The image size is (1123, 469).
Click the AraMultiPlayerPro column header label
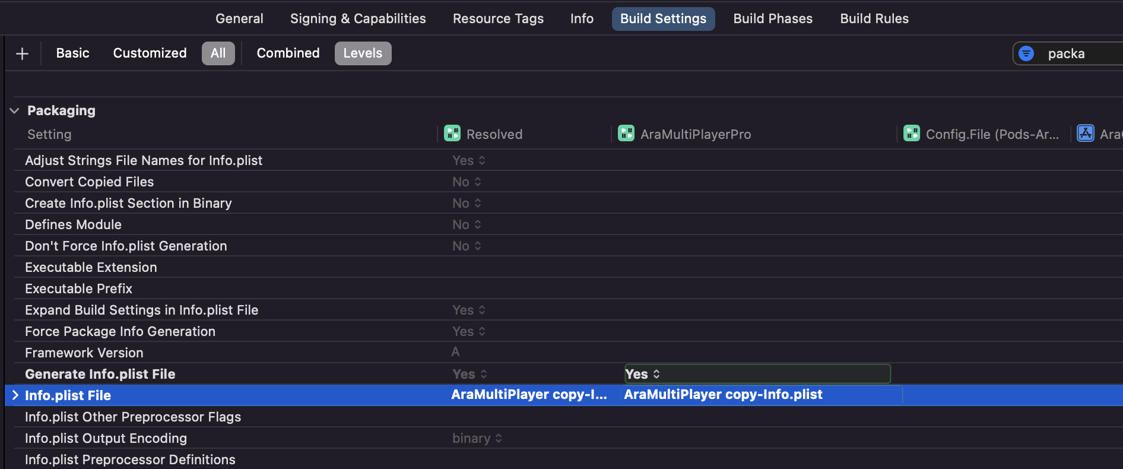(696, 134)
